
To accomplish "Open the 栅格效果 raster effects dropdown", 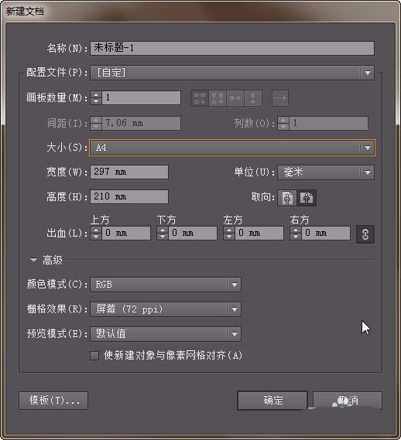I will click(166, 309).
